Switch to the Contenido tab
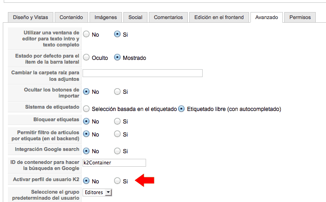Viewport: 326px width, 202px height. (x=71, y=17)
